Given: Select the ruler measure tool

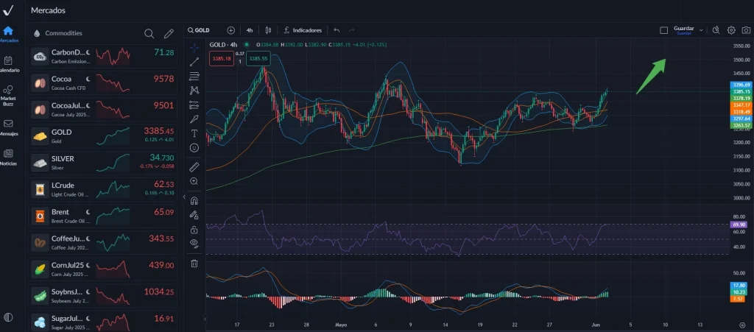Looking at the screenshot, I should click(194, 166).
